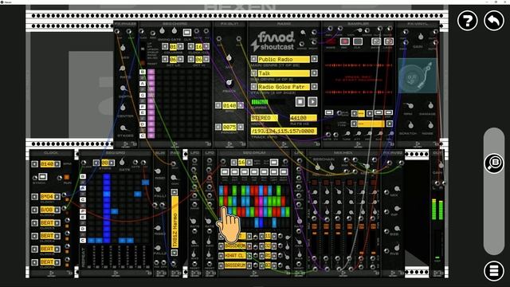The image size is (510, 287).
Task: Click the FX:PHASER STAGES knob
Action: [123, 128]
